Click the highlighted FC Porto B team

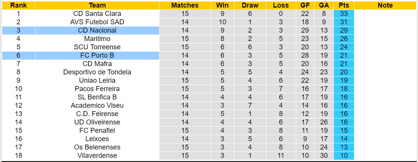pyautogui.click(x=97, y=55)
